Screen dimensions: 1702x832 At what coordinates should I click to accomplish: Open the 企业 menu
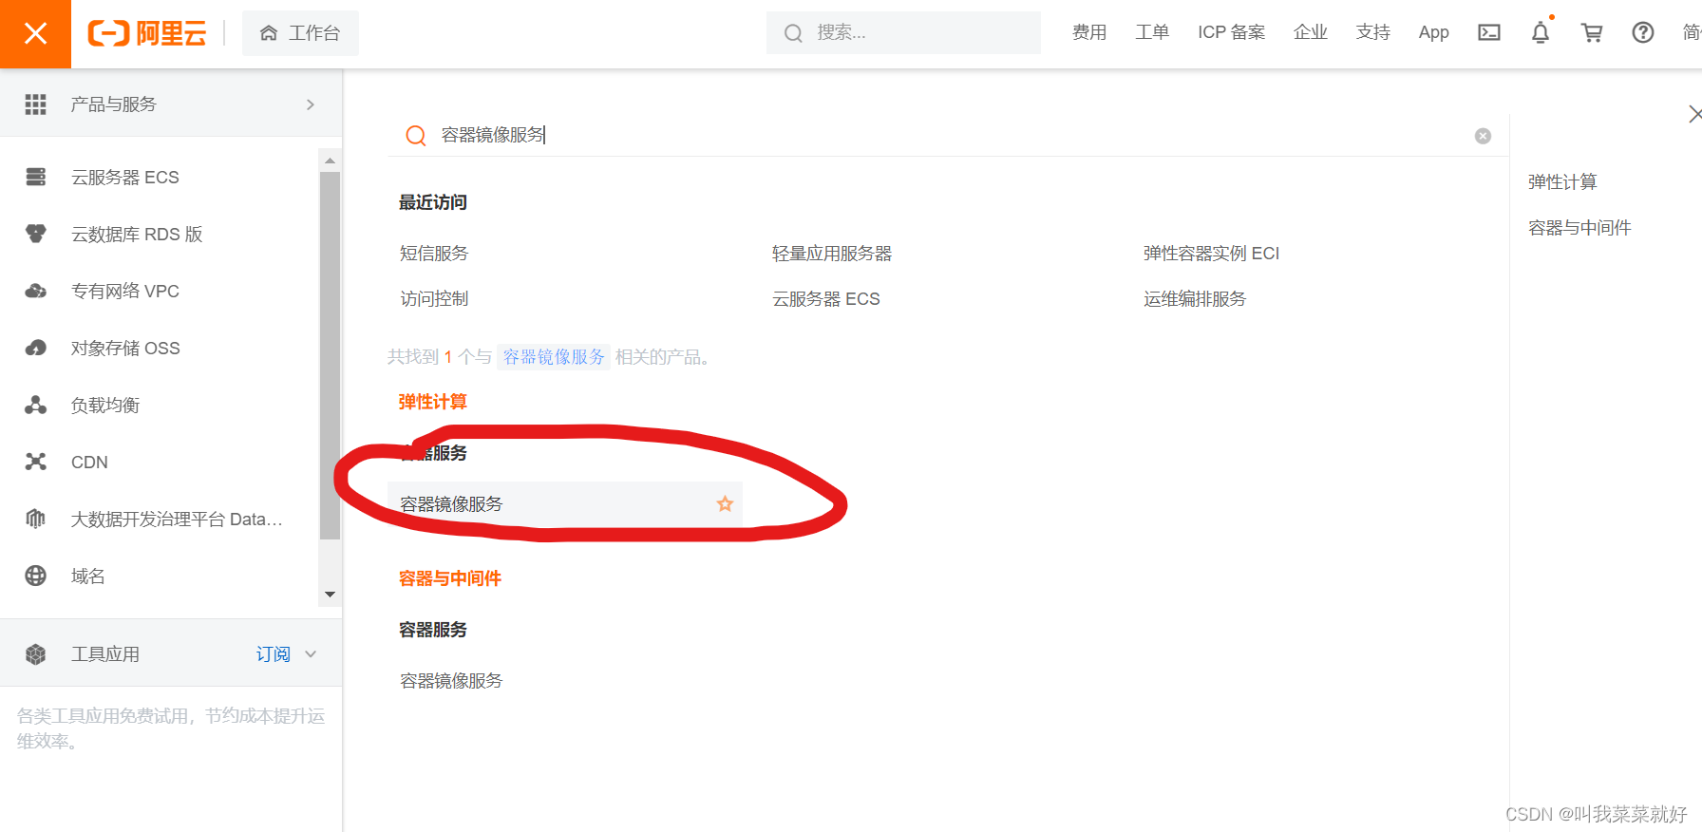(1310, 32)
